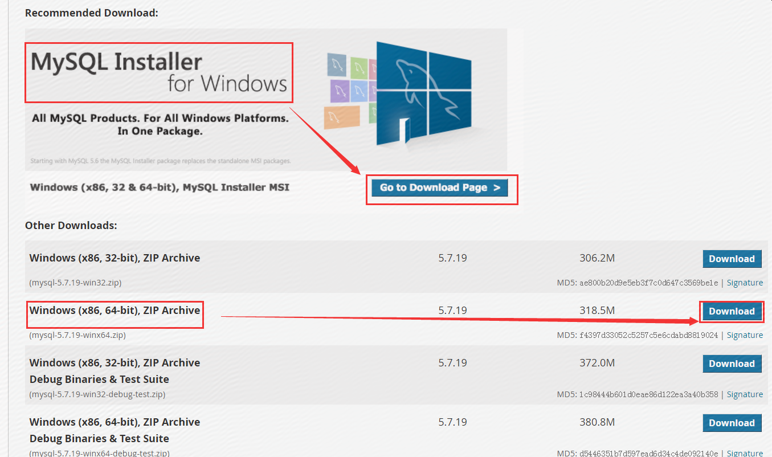Screen dimensions: 772x457
Task: Click the 'Other Downloads:' heading
Action: coord(71,226)
